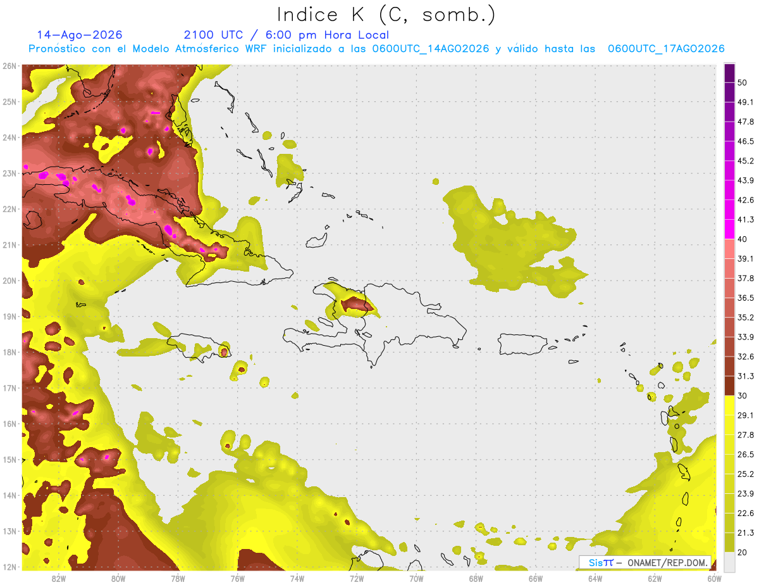
Task: Click the 62W longitude label
Action: [x=655, y=578]
